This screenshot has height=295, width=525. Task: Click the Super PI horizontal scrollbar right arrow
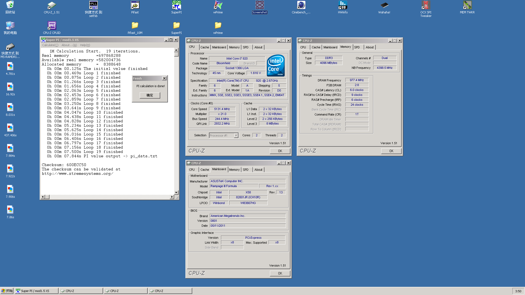tap(172, 197)
